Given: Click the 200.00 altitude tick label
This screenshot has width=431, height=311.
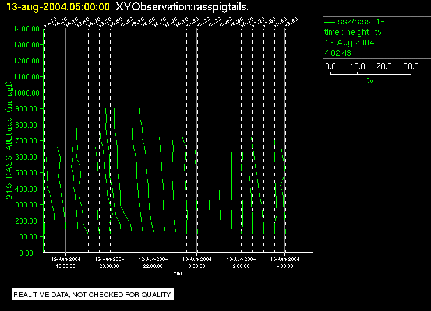Looking at the screenshot, I should click(x=26, y=221).
